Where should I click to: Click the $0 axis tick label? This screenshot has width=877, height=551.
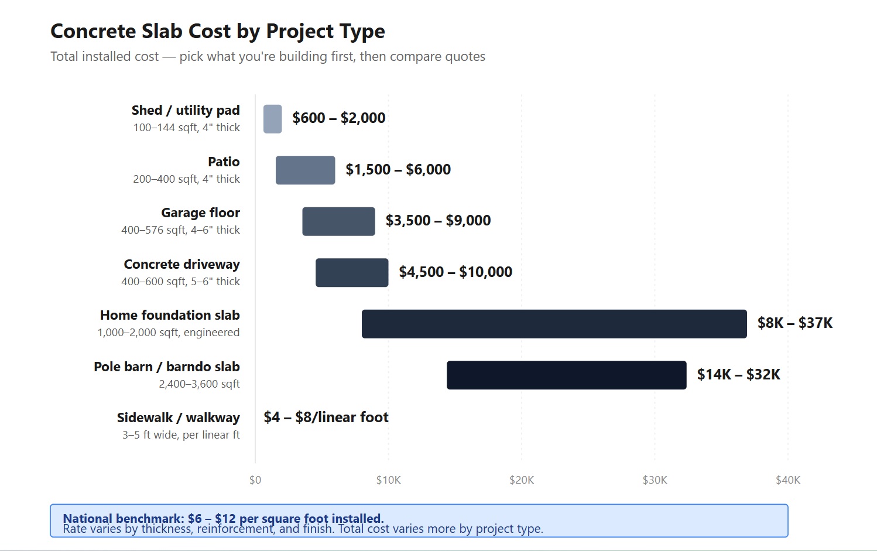tap(255, 480)
